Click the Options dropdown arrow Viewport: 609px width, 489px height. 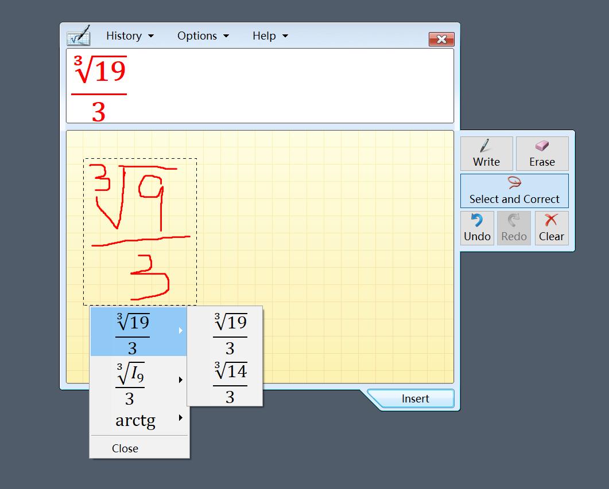pyautogui.click(x=226, y=36)
